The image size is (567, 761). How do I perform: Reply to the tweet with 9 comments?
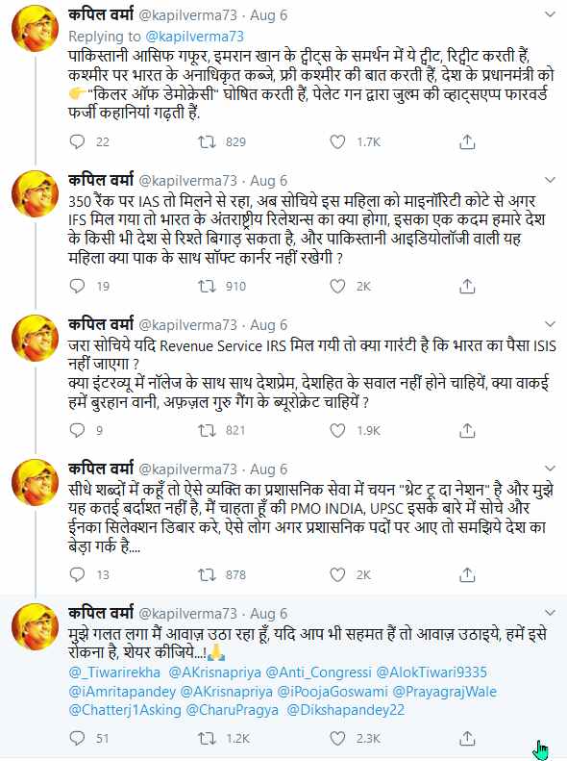coord(78,430)
